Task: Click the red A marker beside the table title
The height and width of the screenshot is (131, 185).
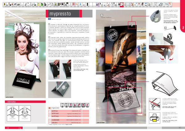Action: click(x=49, y=108)
